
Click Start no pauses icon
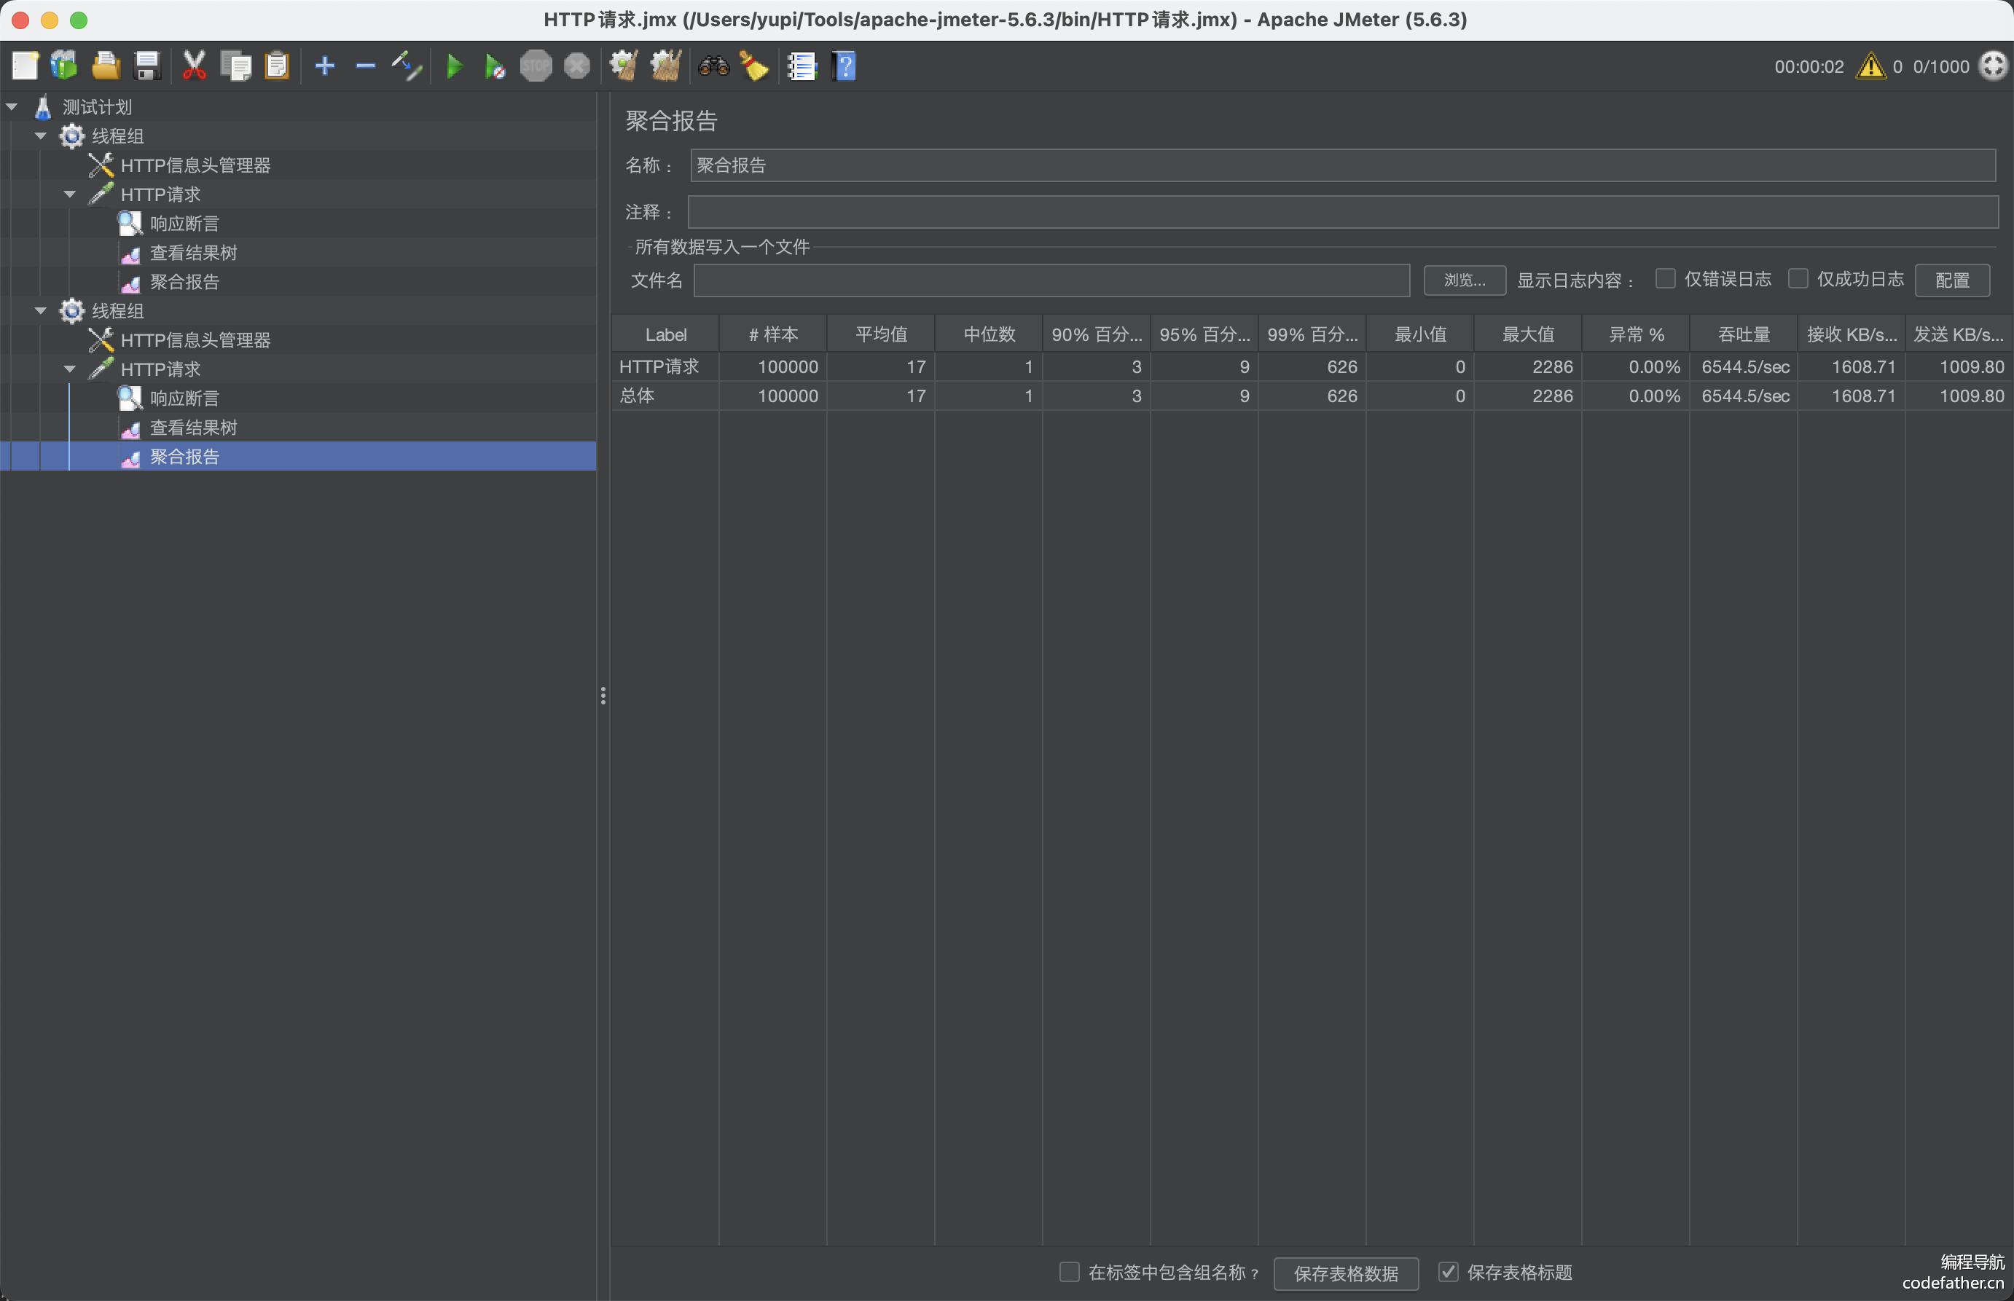494,66
